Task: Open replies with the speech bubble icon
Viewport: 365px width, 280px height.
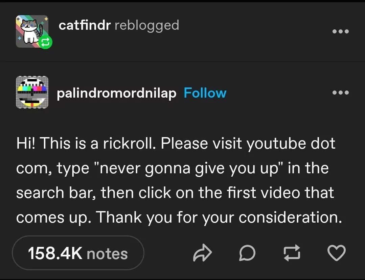Action: pos(247,253)
